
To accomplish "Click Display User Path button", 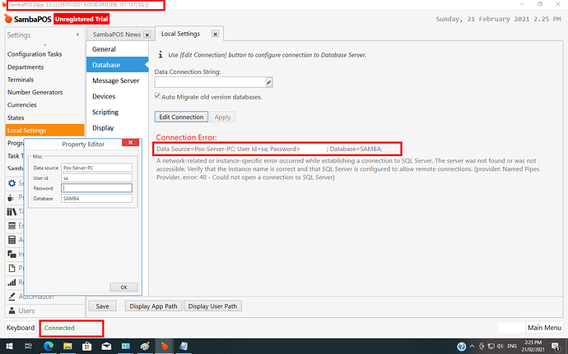I will [x=212, y=306].
